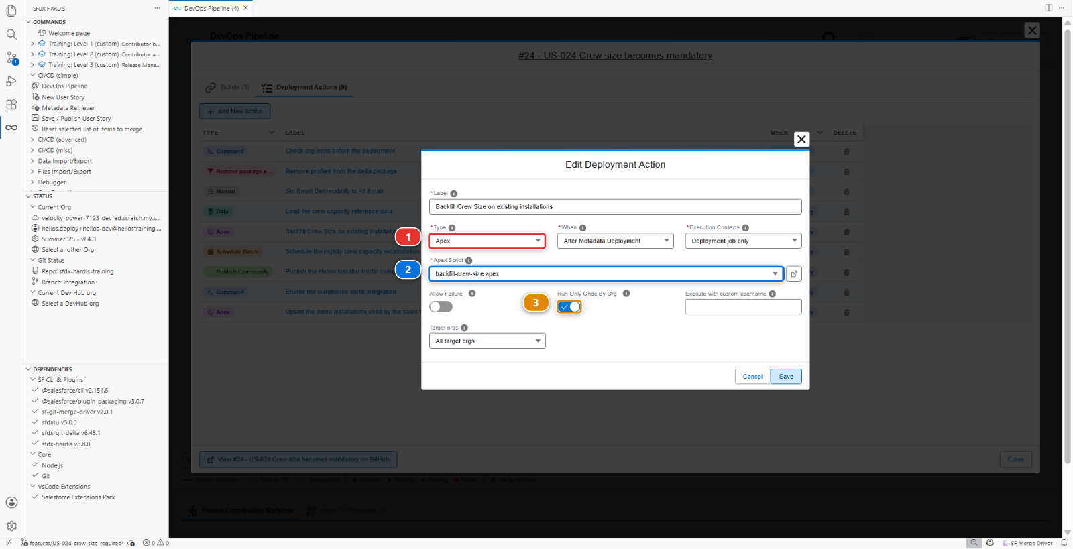Viewport: 1073px width, 549px height.
Task: Click the info icon next to Target orgs
Action: (x=465, y=328)
